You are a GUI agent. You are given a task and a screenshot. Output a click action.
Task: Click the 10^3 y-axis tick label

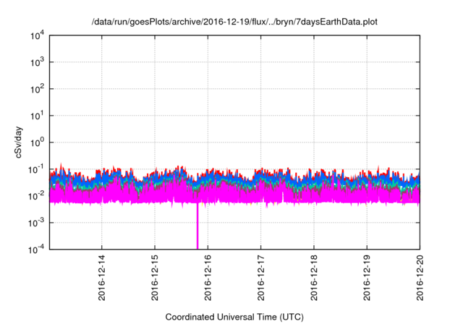pyautogui.click(x=38, y=62)
